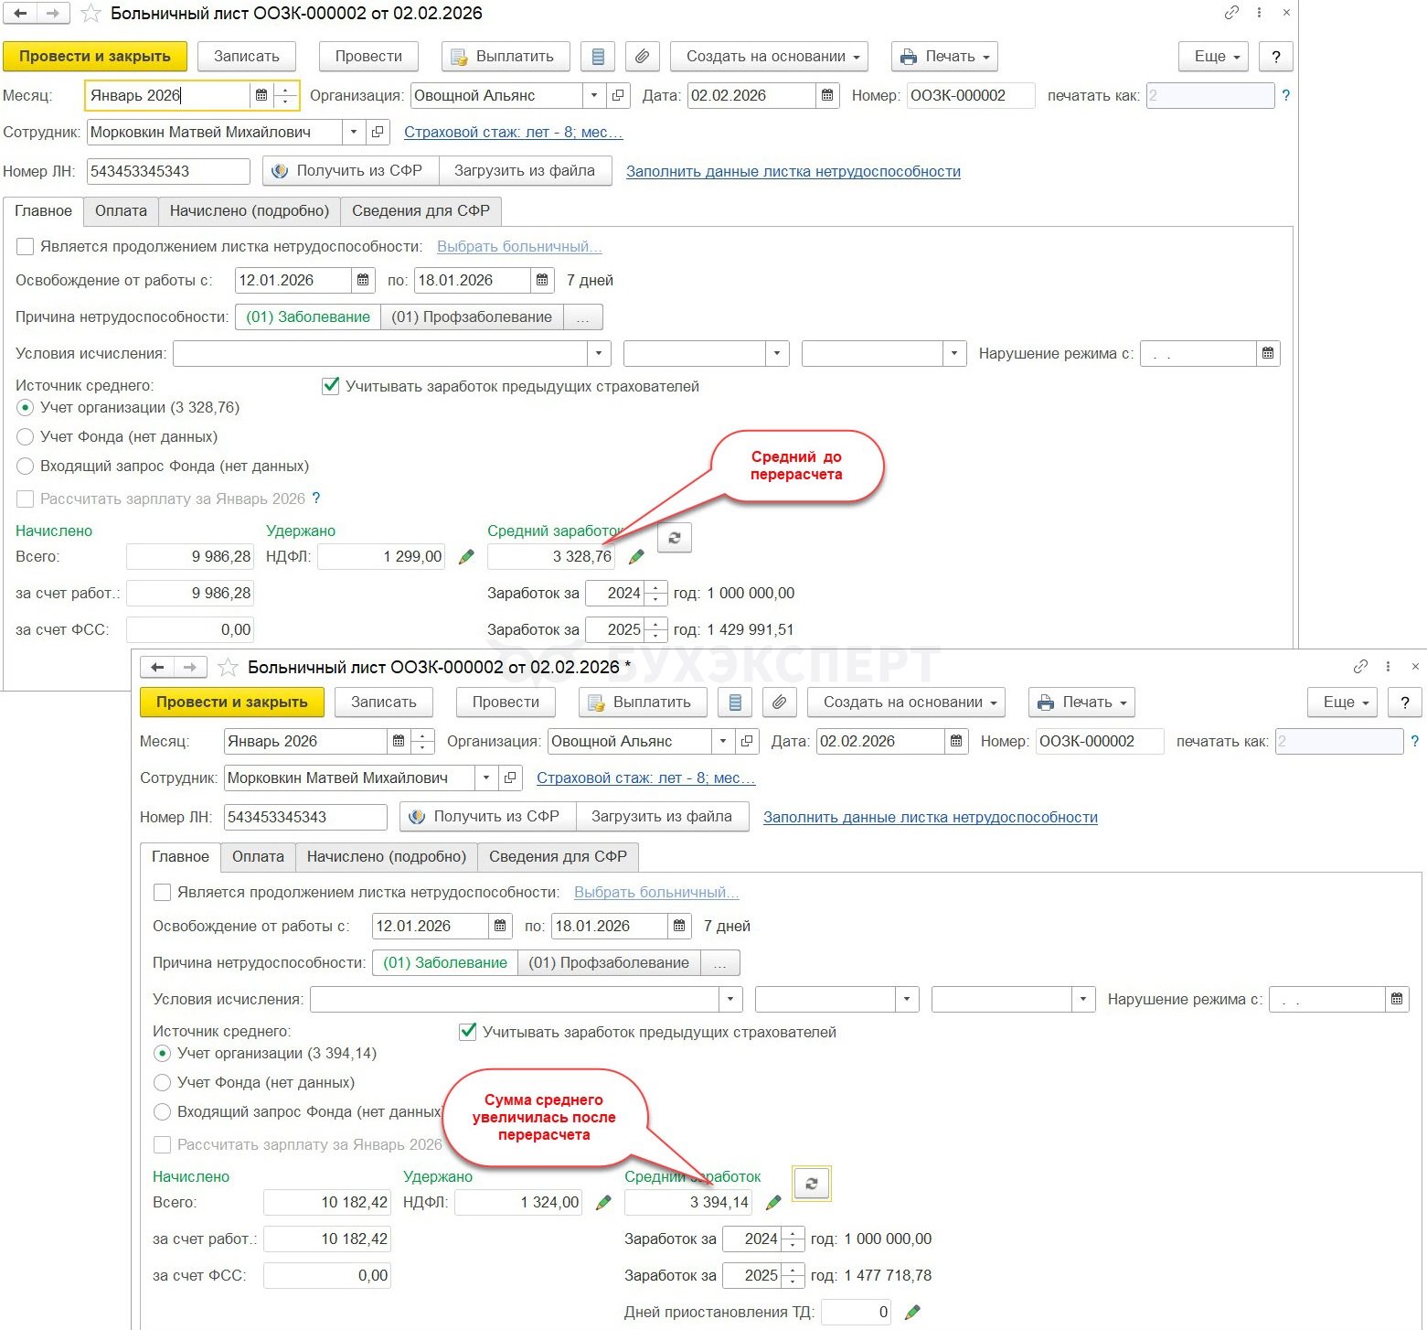This screenshot has width=1427, height=1330.
Task: Uncheck Учитывать заработок предыдущих страхователей in the back window
Action: [331, 386]
